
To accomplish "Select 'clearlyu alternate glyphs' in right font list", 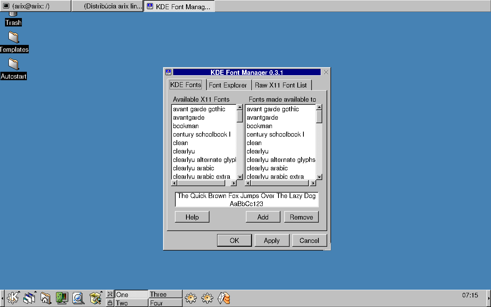I will (280, 160).
